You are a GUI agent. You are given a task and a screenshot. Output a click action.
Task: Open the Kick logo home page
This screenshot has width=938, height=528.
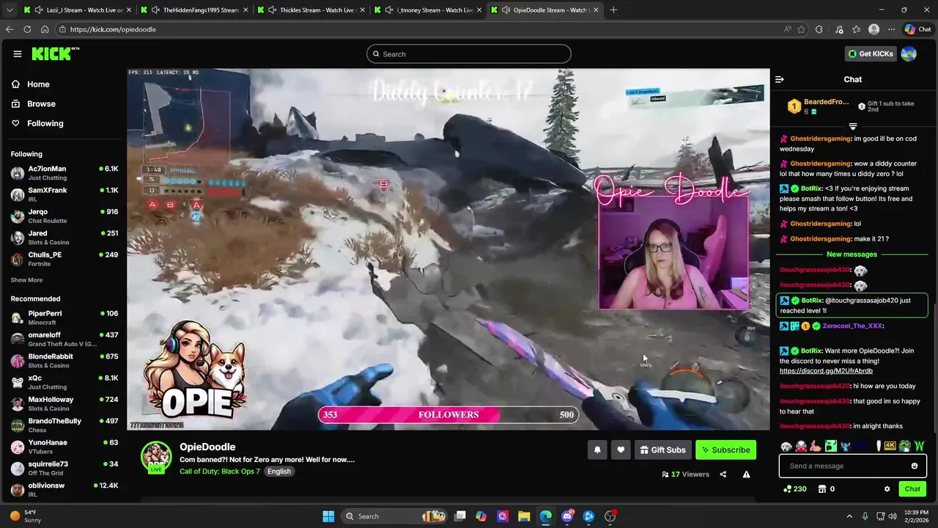coord(55,54)
